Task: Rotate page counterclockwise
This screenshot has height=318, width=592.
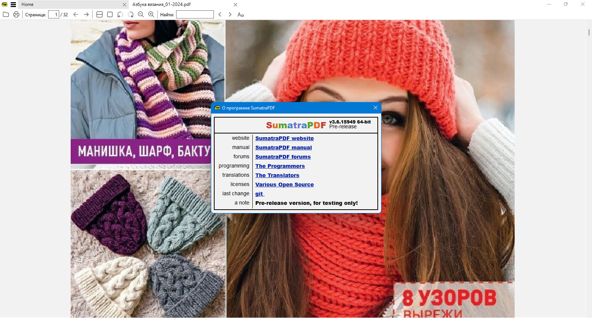Action: pyautogui.click(x=120, y=14)
